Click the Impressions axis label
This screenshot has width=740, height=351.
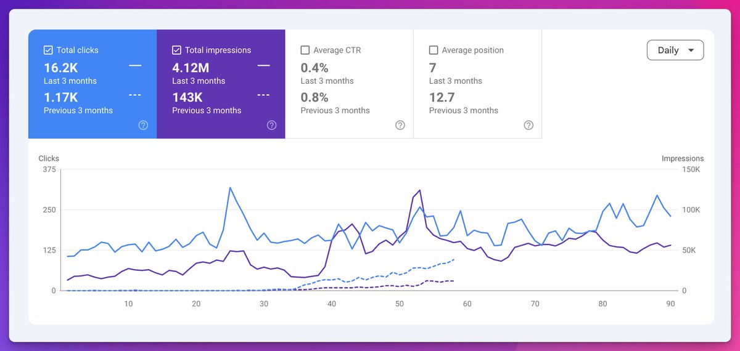683,158
